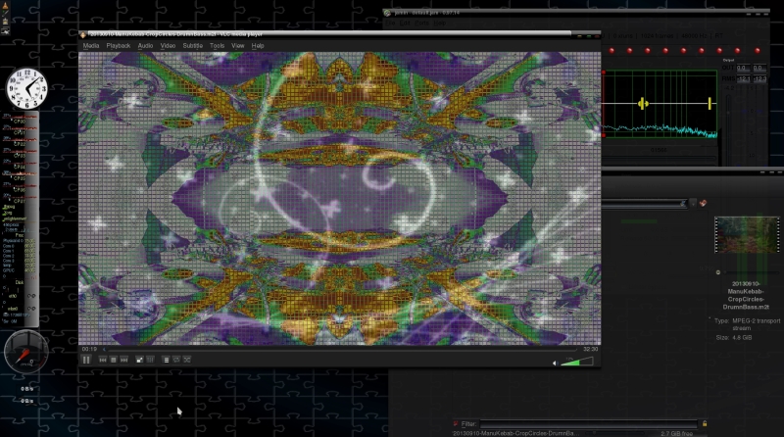Toggle fullscreen video button
The width and height of the screenshot is (784, 437).
[x=139, y=360]
